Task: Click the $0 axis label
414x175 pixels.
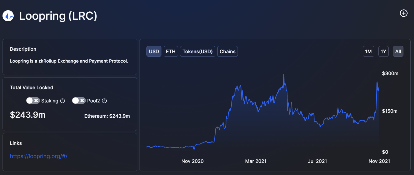Action: coord(385,152)
